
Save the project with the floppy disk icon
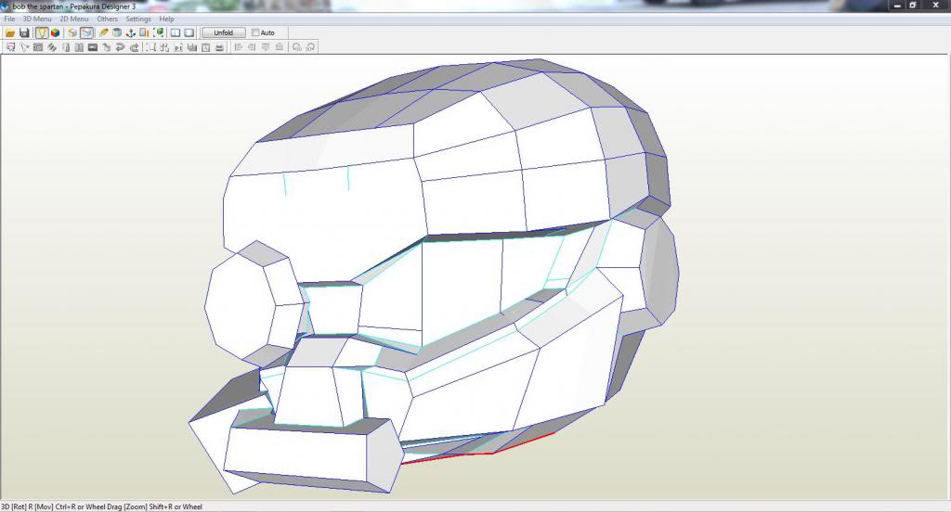[24, 32]
